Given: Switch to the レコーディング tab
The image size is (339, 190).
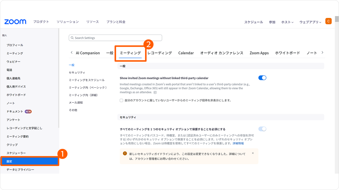Looking at the screenshot, I should (160, 53).
